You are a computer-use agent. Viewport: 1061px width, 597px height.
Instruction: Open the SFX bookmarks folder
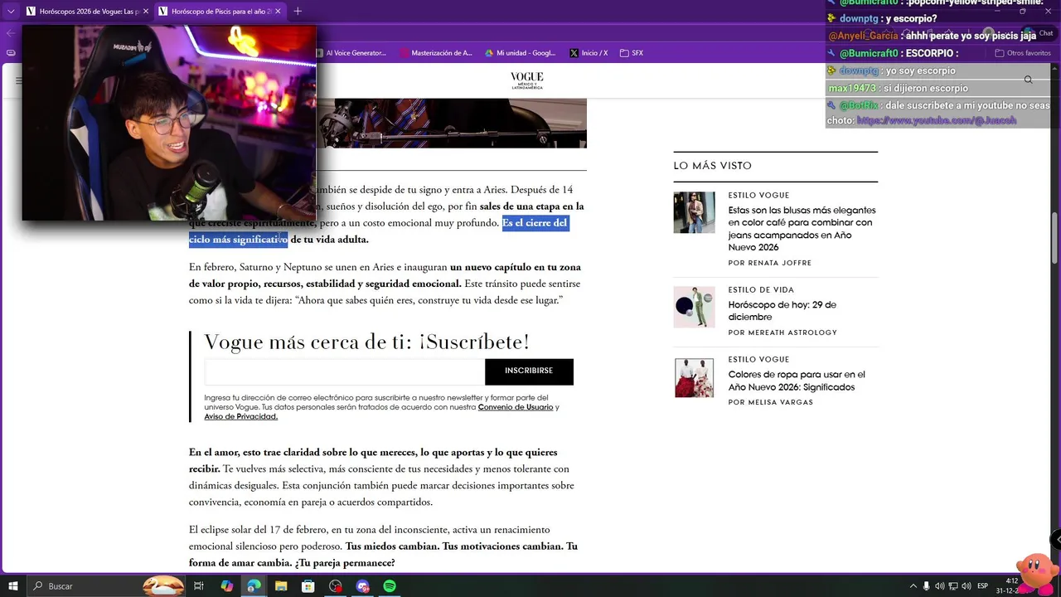pyautogui.click(x=632, y=53)
